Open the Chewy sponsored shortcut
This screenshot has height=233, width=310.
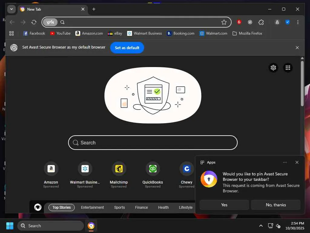[186, 175]
